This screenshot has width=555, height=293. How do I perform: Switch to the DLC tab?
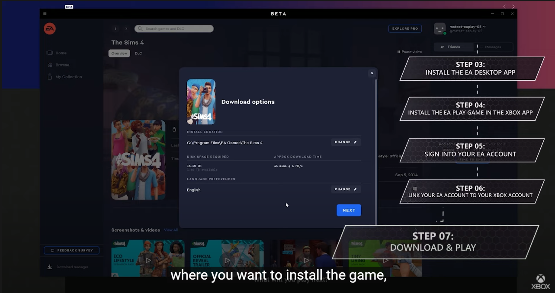[x=138, y=54]
